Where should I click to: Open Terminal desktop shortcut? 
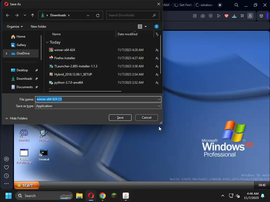click(44, 155)
